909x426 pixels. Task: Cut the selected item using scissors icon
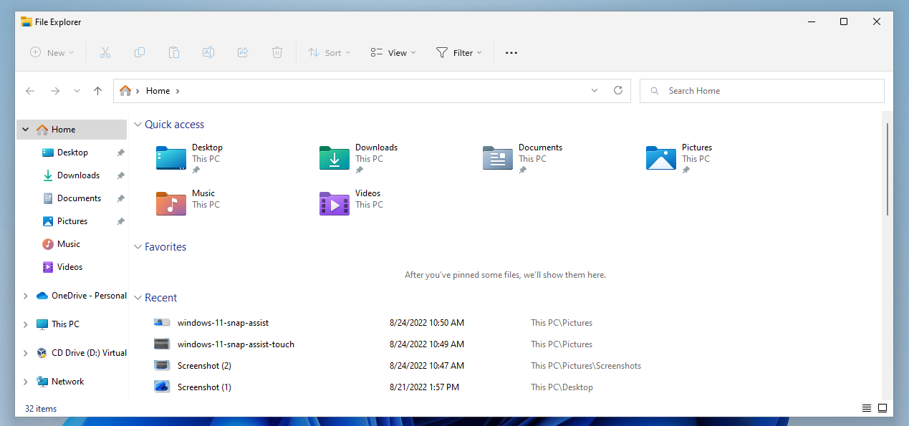click(x=105, y=52)
